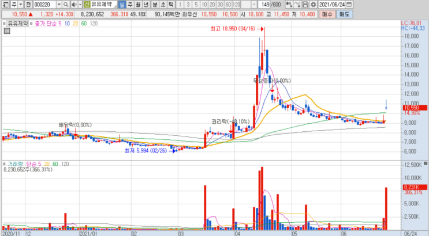Select the daily 일 chart period

[122, 5]
